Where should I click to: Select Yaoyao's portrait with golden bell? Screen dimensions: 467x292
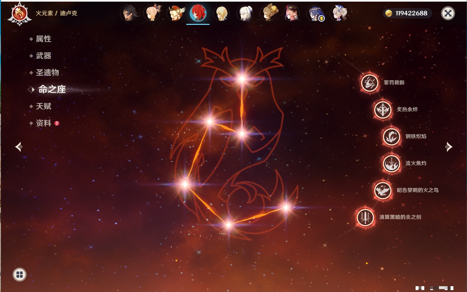pyautogui.click(x=269, y=14)
